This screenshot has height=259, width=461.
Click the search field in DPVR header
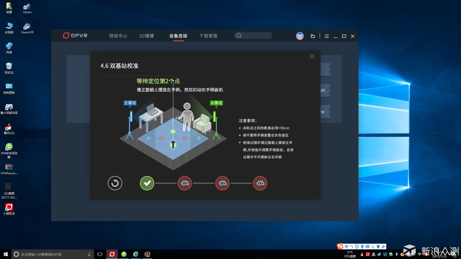pos(253,35)
